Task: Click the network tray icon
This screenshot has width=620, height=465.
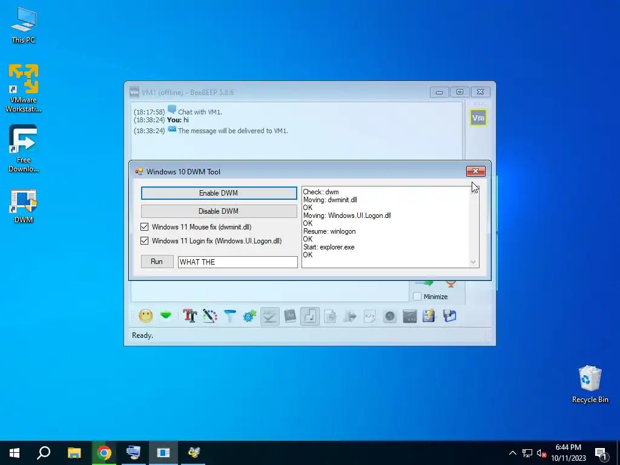Action: [527, 453]
